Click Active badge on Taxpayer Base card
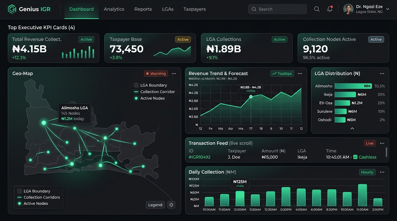The image size is (397, 221). (x=183, y=39)
